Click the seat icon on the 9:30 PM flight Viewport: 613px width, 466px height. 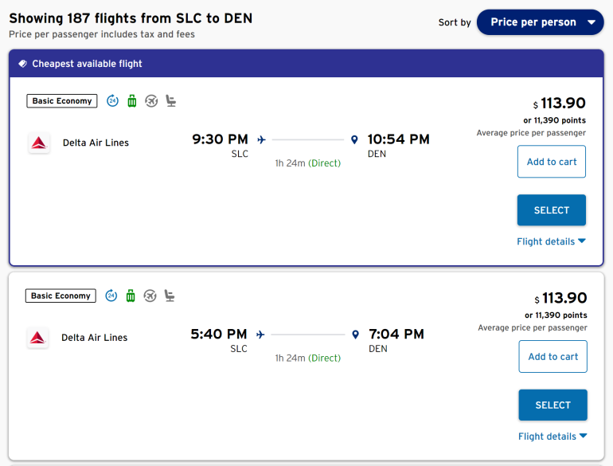coord(170,100)
